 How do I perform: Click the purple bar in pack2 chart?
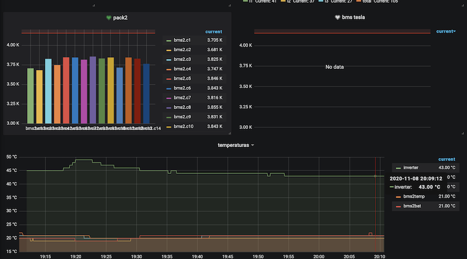pyautogui.click(x=93, y=90)
